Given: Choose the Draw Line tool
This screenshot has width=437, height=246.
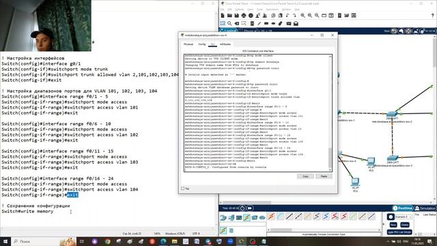Looking at the screenshot, I should tap(259, 23).
